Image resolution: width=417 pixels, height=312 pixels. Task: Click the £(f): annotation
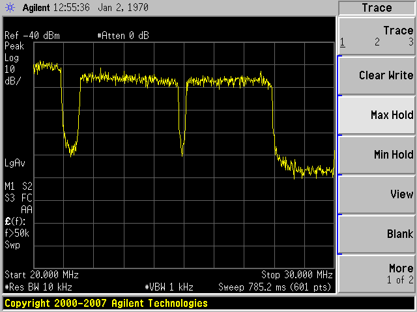point(15,222)
